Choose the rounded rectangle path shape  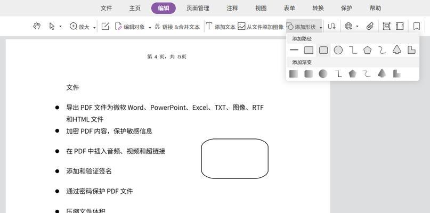point(323,50)
